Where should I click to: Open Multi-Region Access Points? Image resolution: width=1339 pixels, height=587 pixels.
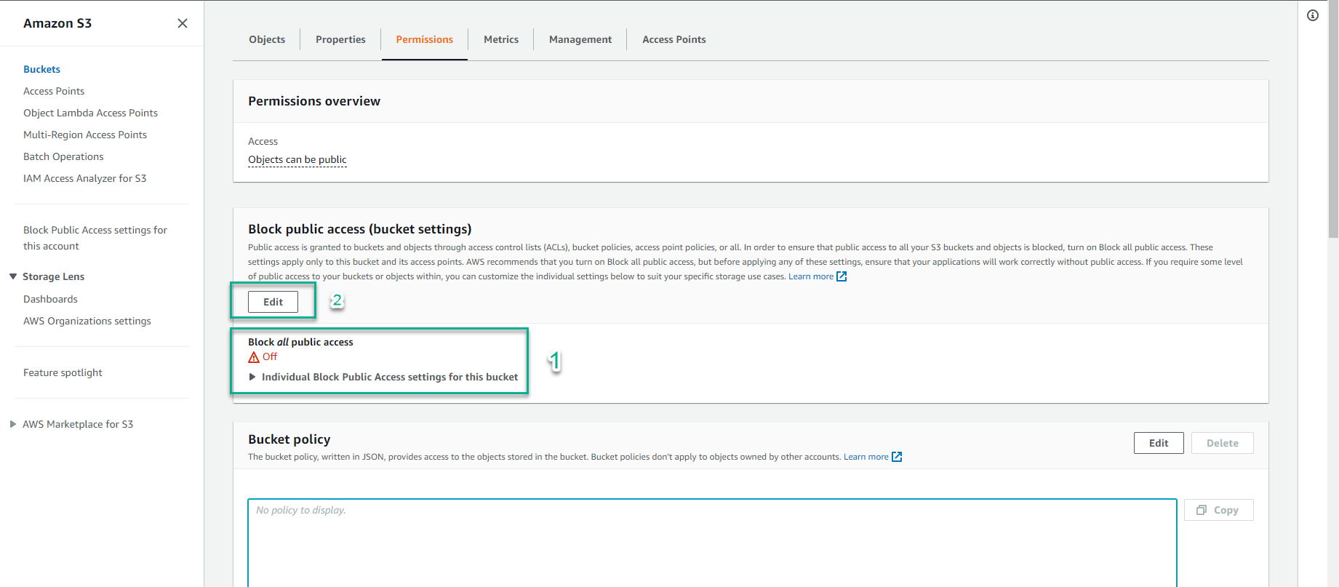coord(85,135)
